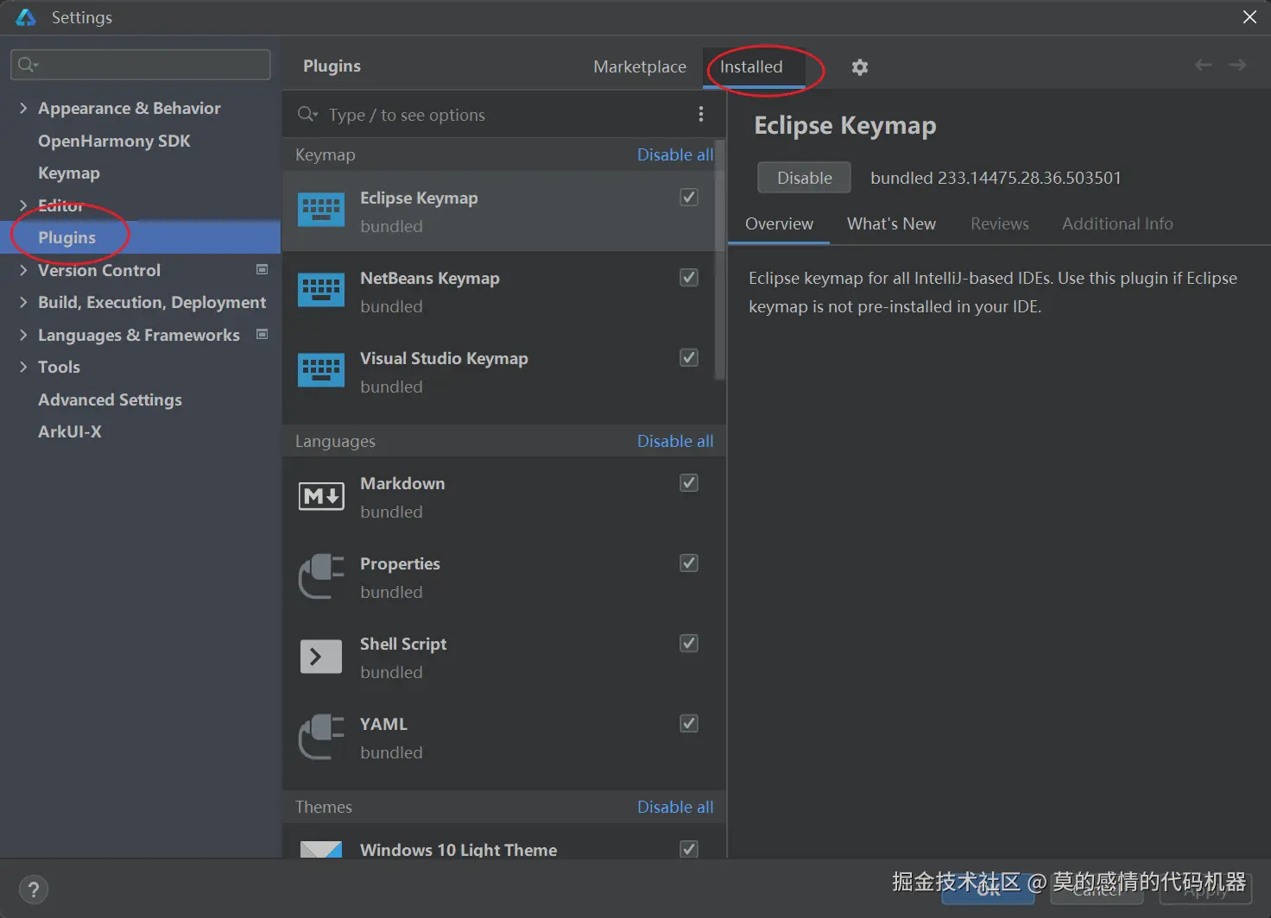Open the Reviews tab

click(x=999, y=223)
